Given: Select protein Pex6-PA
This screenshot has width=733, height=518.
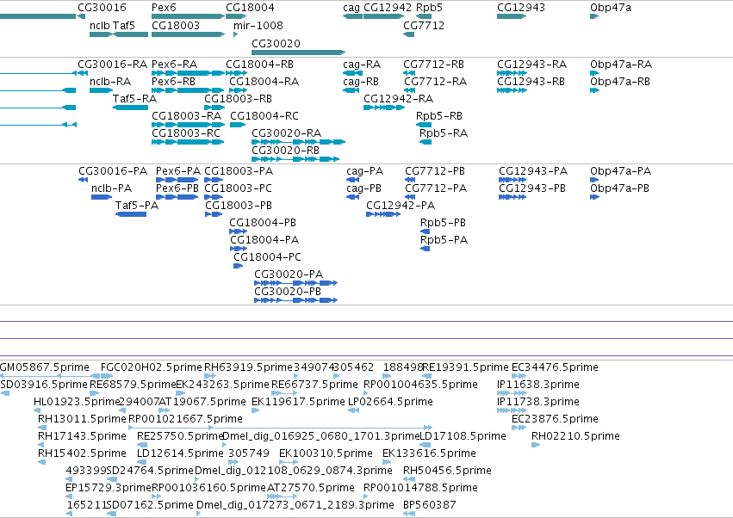Looking at the screenshot, I should (178, 171).
